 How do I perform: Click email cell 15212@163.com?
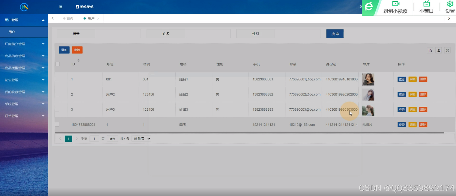tap(302, 124)
